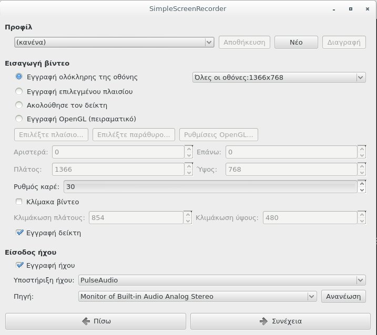This screenshot has height=335, width=377.
Task: Click the minimize icon in title bar
Action: [x=334, y=9]
